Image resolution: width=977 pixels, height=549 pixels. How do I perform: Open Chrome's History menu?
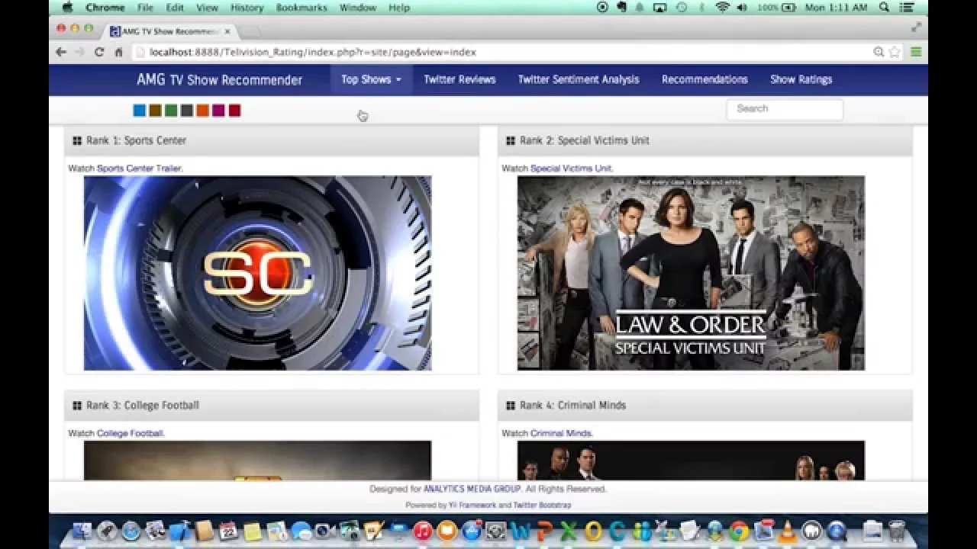pos(247,8)
